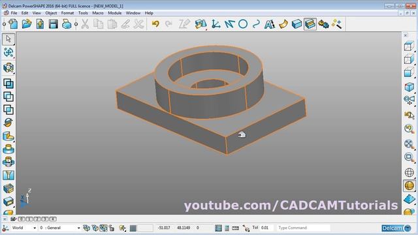Click the zoom box magnifier icon

[x=409, y=157]
